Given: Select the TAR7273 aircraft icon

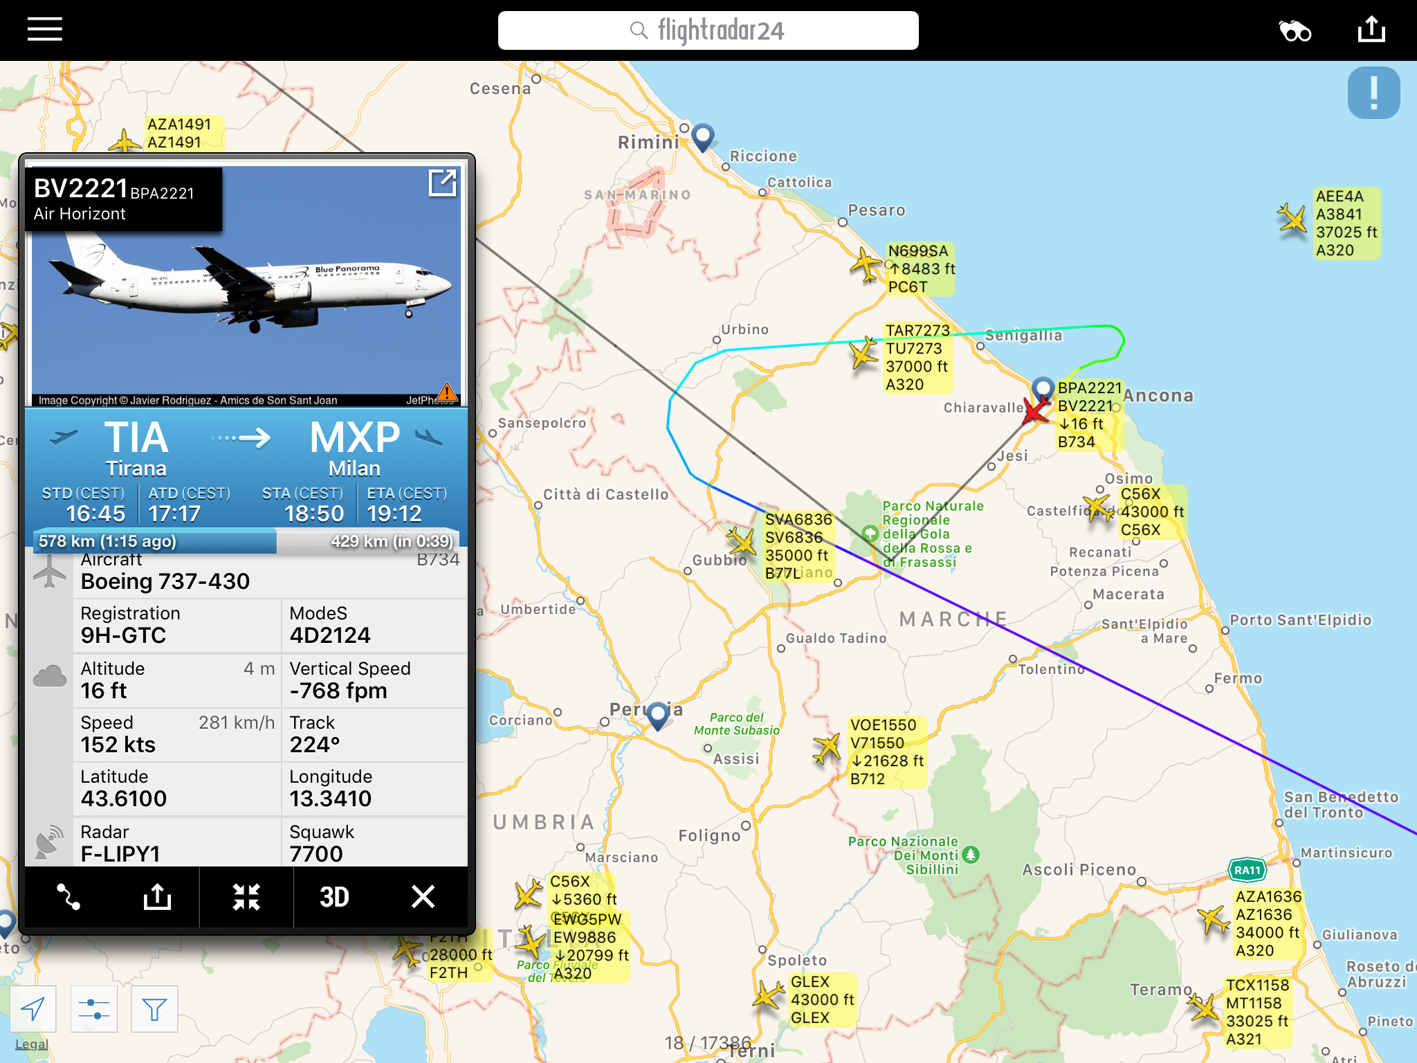Looking at the screenshot, I should [863, 354].
